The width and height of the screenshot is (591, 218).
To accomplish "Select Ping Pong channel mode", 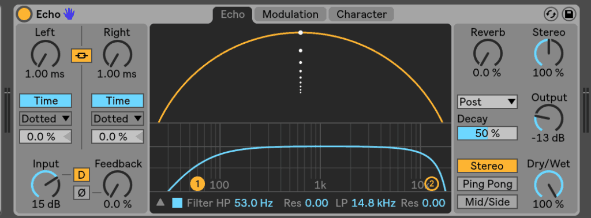I will pos(487,184).
